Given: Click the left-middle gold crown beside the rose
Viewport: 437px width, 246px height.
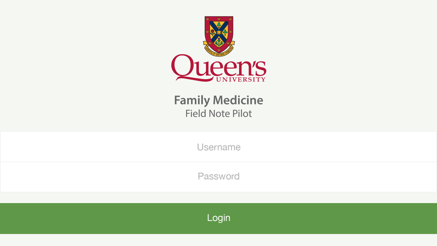Looking at the screenshot, I should coord(207,31).
